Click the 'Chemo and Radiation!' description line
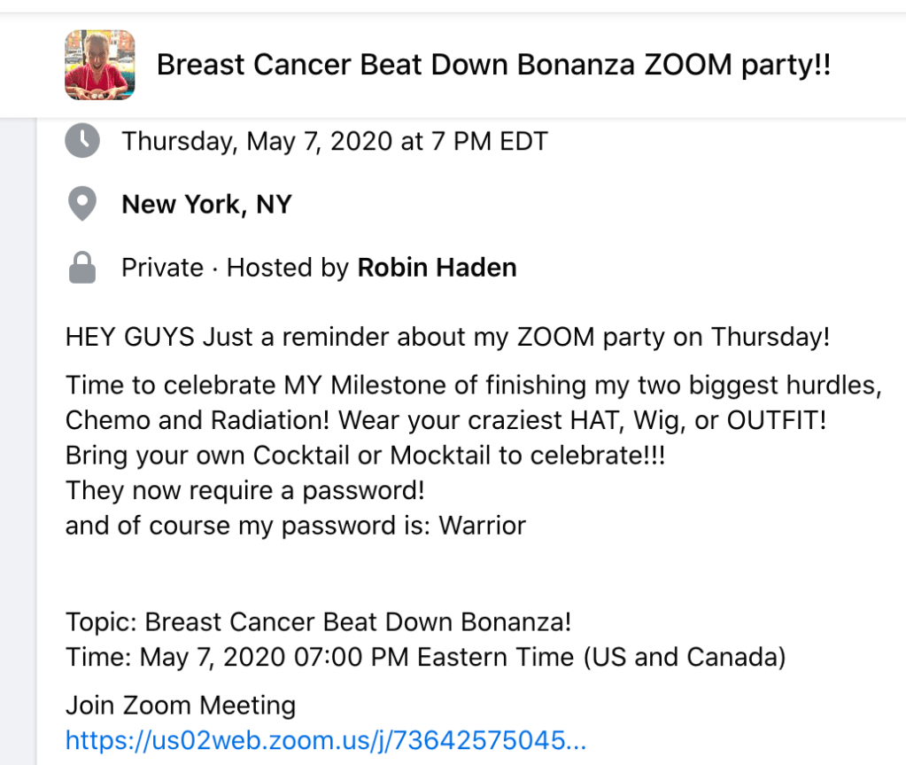The height and width of the screenshot is (765, 906). (445, 421)
